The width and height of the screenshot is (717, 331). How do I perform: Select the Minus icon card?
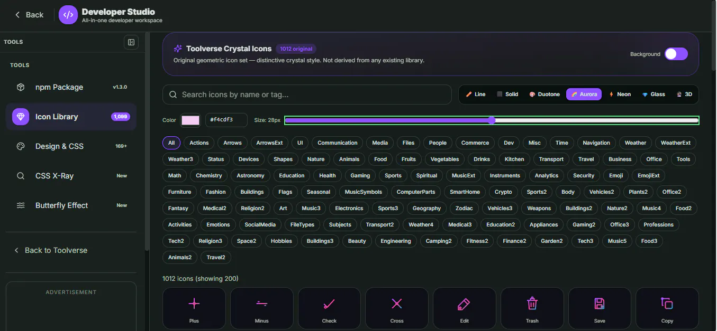coord(261,308)
